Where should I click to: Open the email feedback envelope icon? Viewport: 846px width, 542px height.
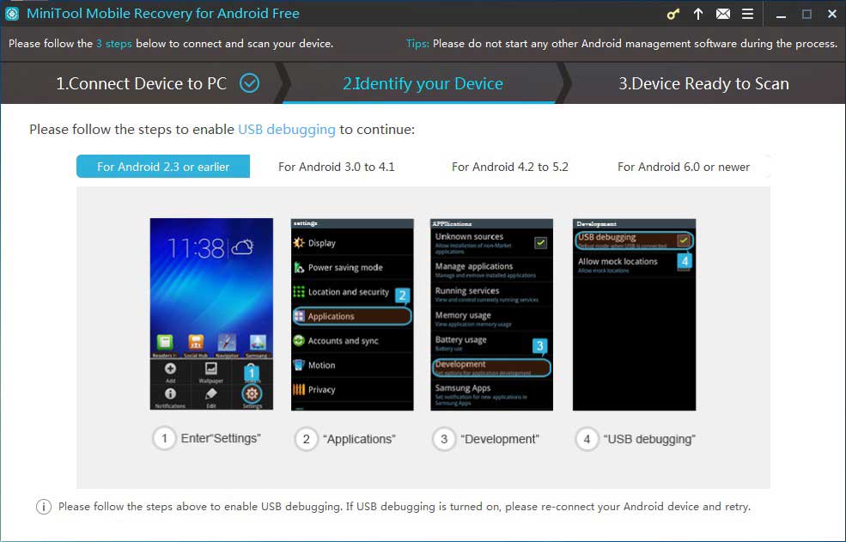[x=723, y=14]
